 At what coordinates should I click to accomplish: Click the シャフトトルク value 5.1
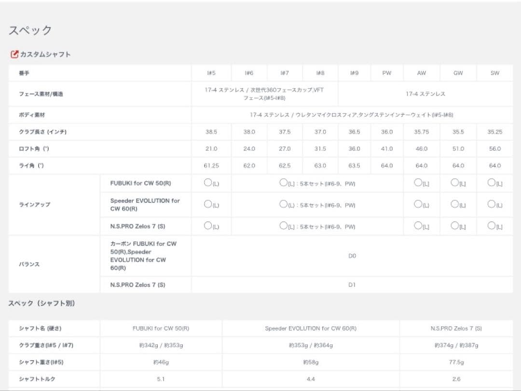tap(161, 379)
